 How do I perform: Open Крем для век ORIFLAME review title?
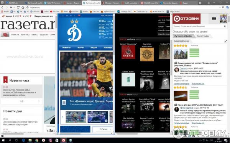click(x=200, y=105)
